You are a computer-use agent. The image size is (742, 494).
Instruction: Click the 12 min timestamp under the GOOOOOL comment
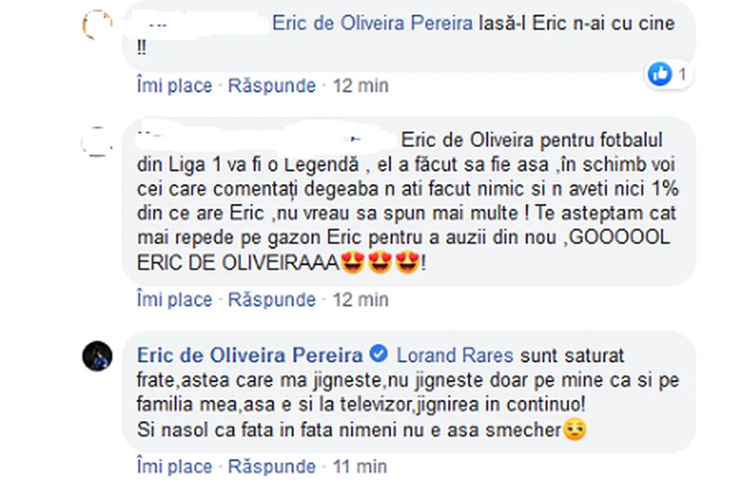pyautogui.click(x=360, y=300)
